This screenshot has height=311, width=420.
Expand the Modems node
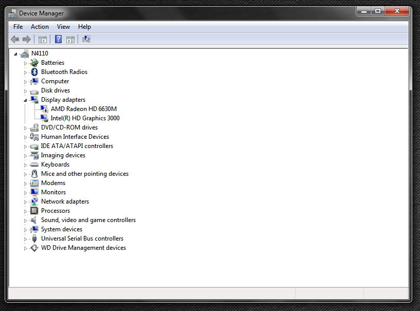pyautogui.click(x=25, y=184)
